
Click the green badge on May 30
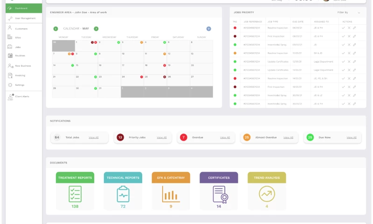tap(96, 88)
